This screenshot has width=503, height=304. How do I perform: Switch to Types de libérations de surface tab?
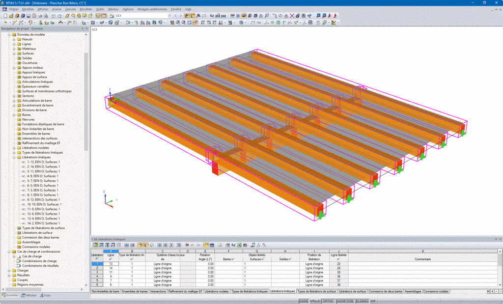point(317,292)
